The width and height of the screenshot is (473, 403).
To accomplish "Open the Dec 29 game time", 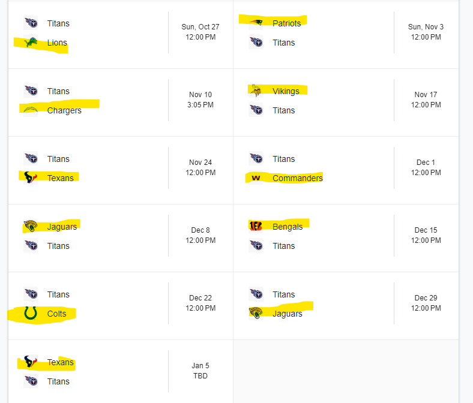I will [426, 303].
